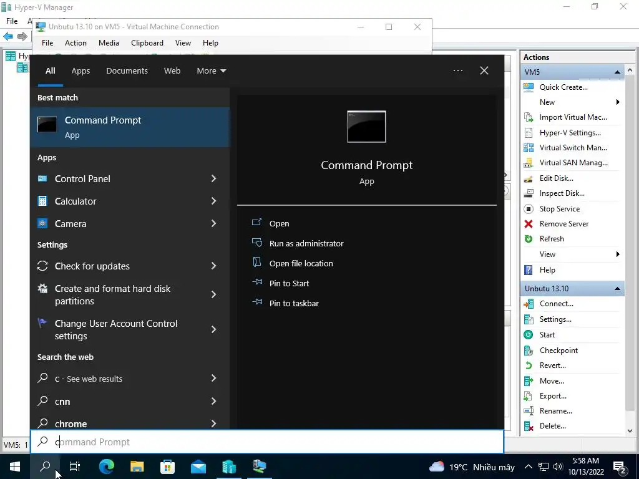The height and width of the screenshot is (479, 639).
Task: Click the volume icon in system tray
Action: click(558, 467)
